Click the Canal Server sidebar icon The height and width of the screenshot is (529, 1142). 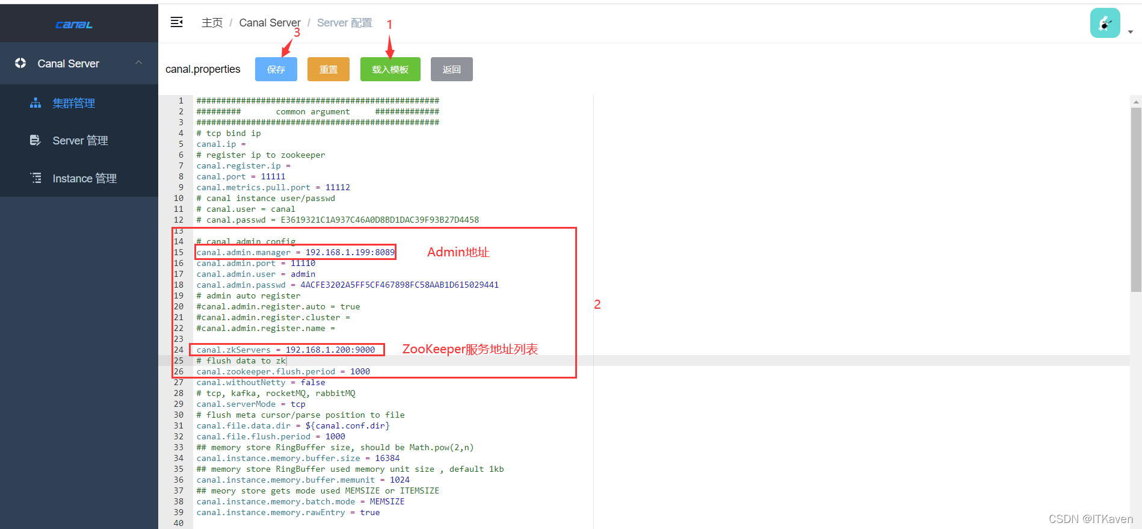point(20,63)
